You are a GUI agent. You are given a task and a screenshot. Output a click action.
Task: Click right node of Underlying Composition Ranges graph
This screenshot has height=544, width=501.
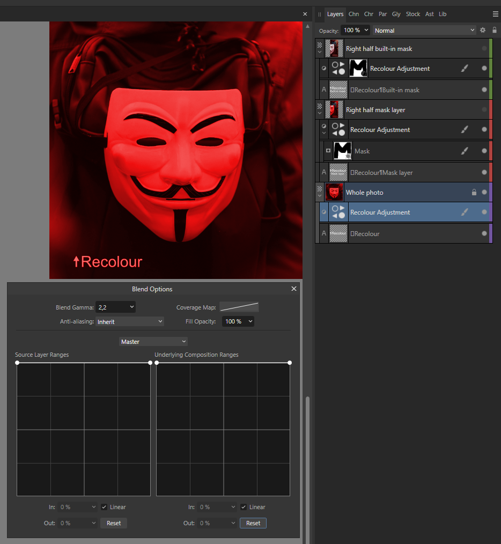(290, 363)
